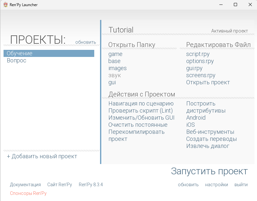This screenshot has width=257, height=201.
Task: Launch with Запустить проект
Action: (x=209, y=171)
